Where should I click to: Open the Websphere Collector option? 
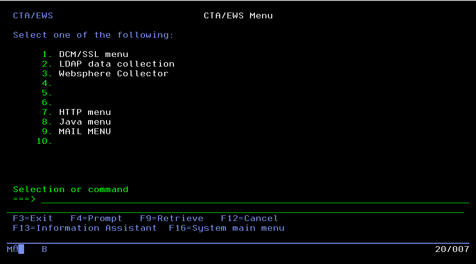tap(114, 74)
